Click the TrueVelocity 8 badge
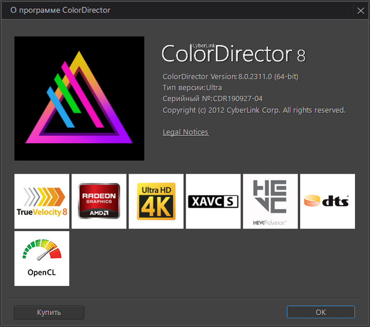 tap(42, 201)
